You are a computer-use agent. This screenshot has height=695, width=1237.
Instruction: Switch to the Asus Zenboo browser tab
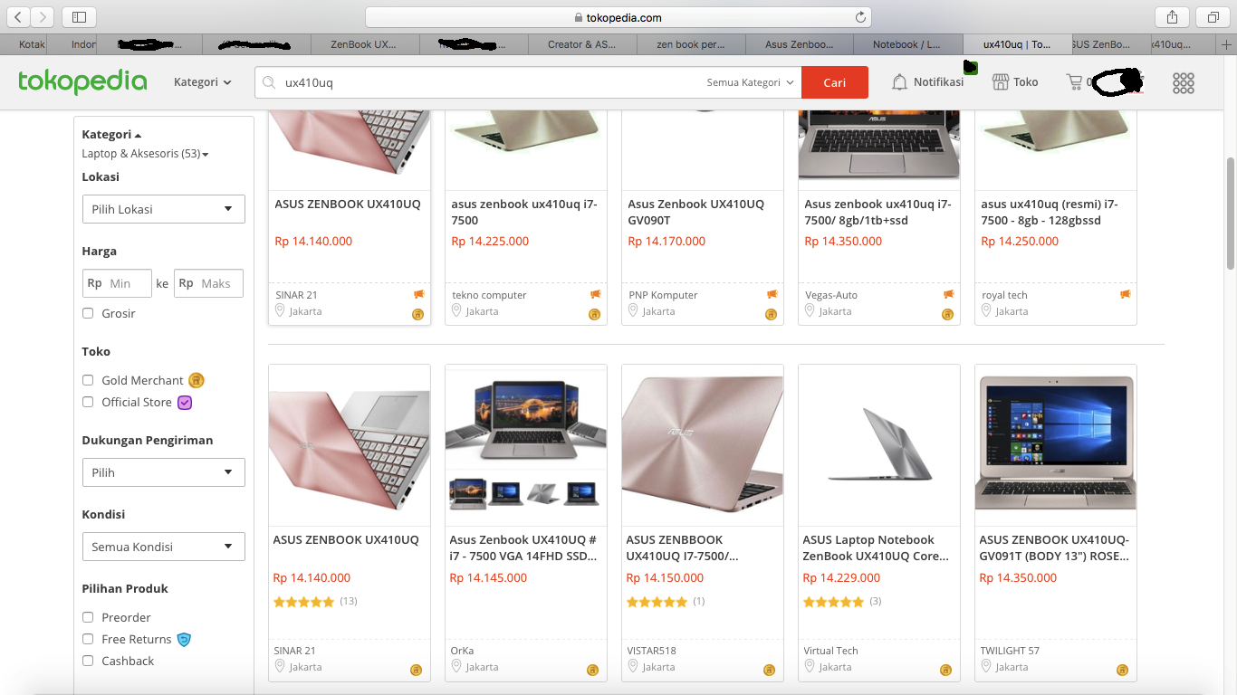click(x=800, y=44)
